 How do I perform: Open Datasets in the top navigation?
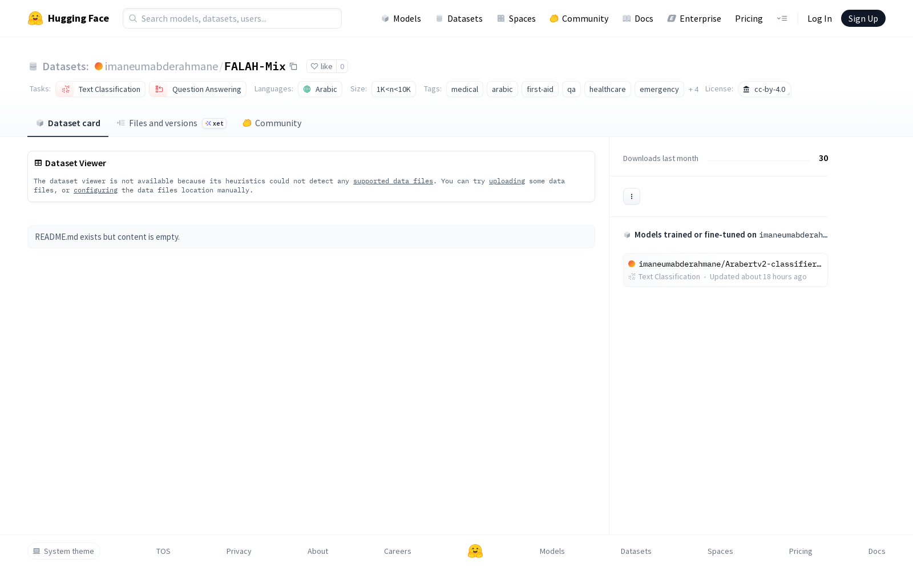click(x=459, y=18)
